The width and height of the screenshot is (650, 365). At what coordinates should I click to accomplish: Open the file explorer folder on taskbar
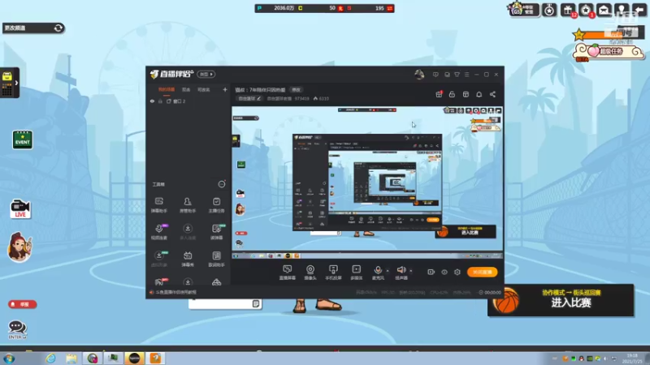click(x=71, y=359)
